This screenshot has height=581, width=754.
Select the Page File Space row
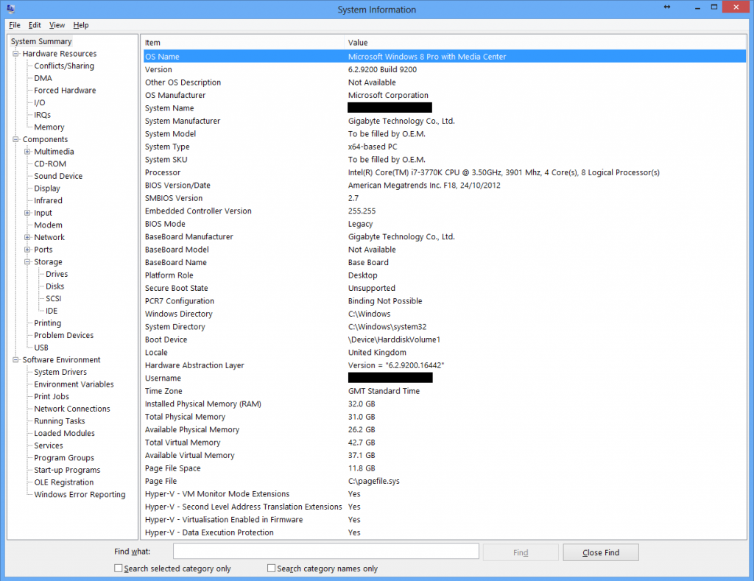pyautogui.click(x=444, y=468)
